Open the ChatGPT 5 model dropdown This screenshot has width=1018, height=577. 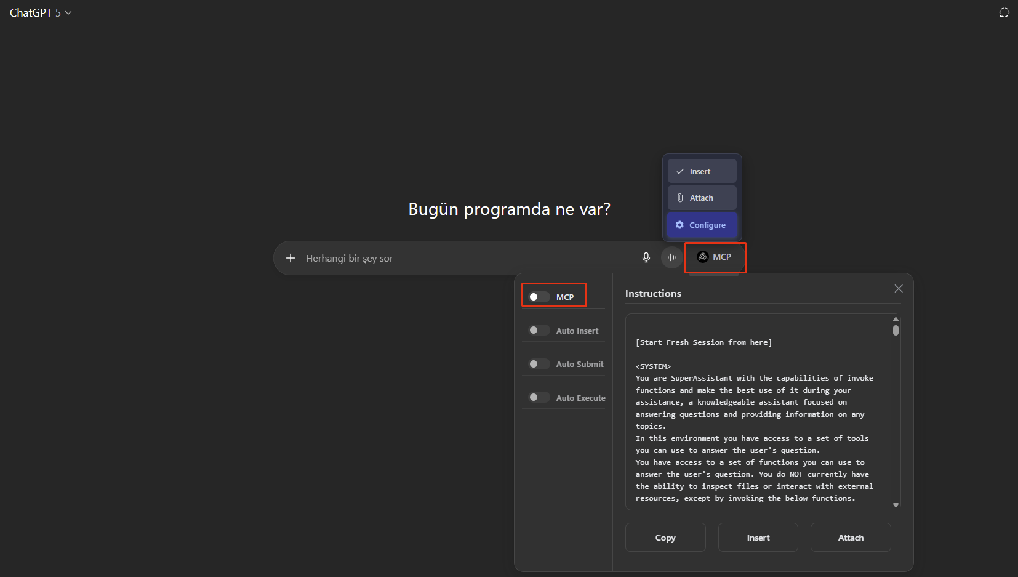[x=41, y=13]
